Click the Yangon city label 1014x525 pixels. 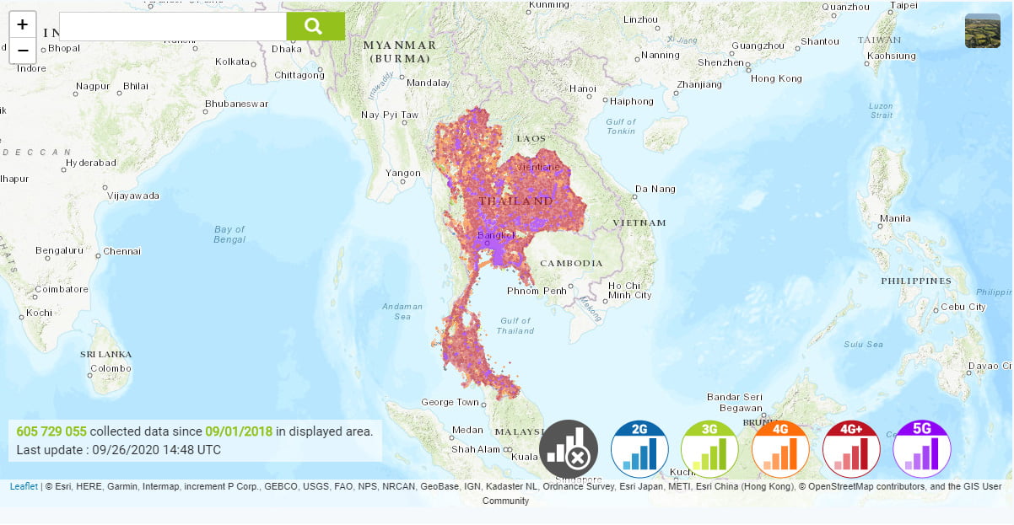click(x=403, y=174)
